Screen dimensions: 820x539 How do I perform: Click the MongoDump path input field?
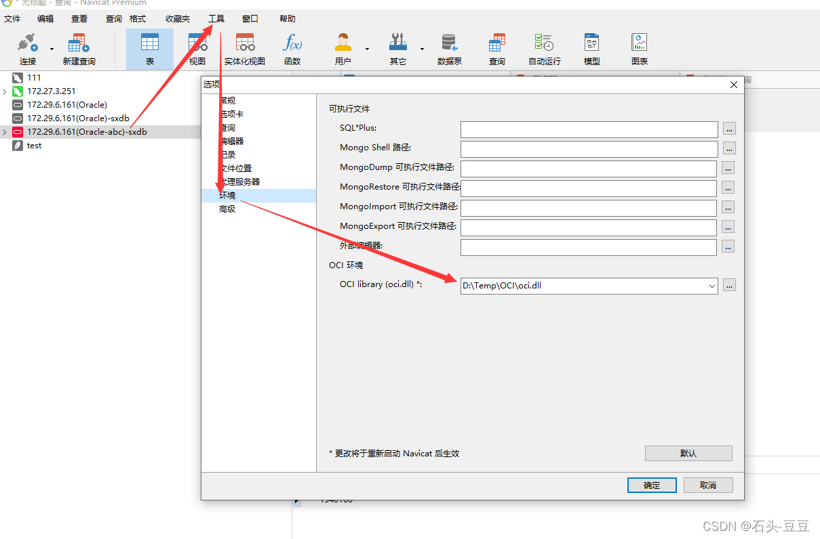tap(589, 169)
